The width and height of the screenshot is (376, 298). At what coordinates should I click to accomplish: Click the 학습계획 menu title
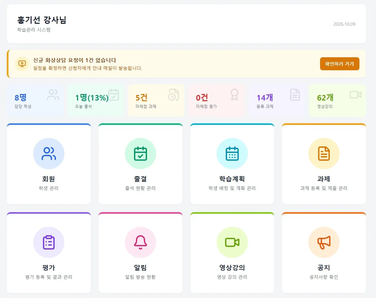click(x=232, y=179)
